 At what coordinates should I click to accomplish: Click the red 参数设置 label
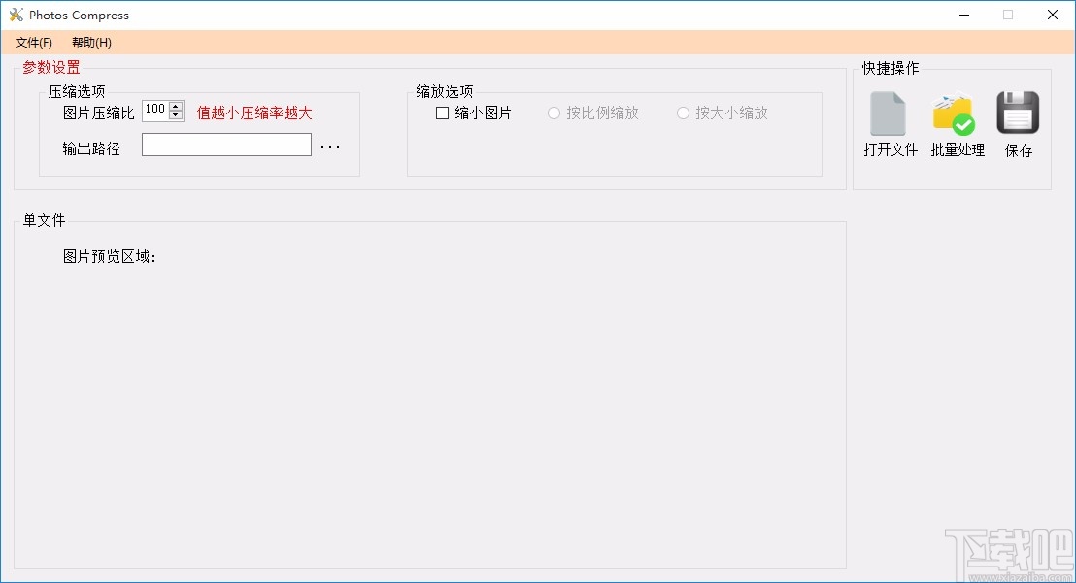[x=51, y=67]
